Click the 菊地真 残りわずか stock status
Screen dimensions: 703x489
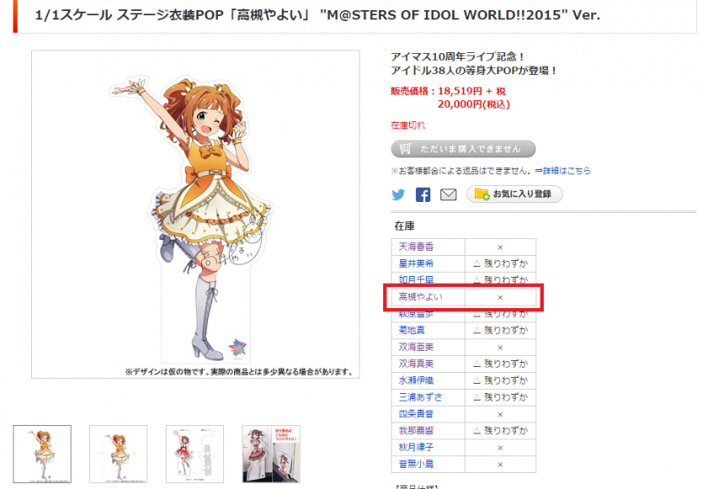coord(500,330)
